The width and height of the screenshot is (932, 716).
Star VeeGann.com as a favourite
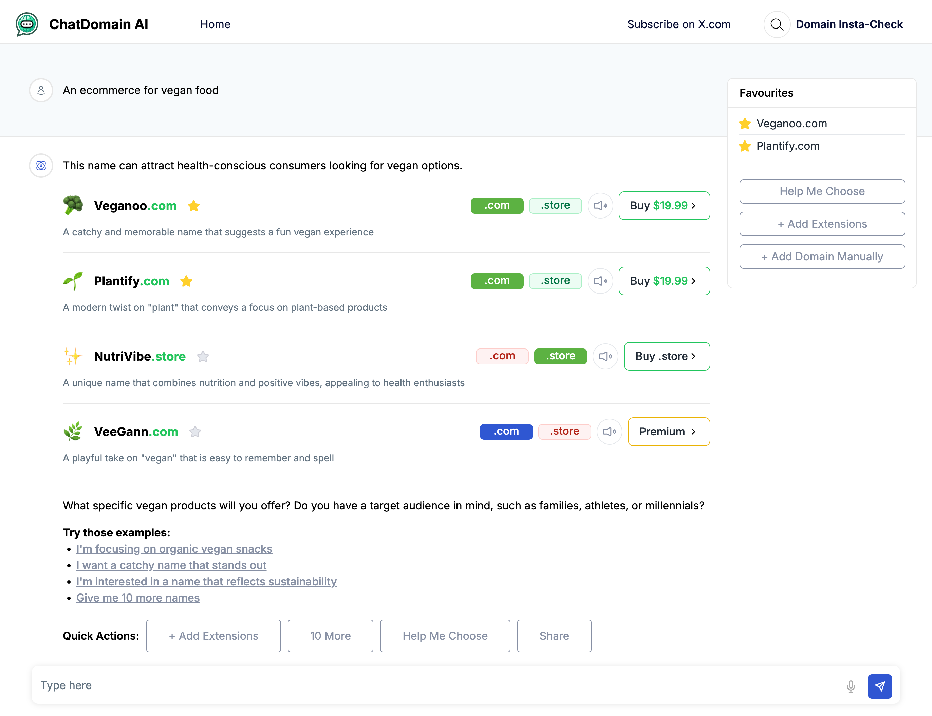(195, 432)
